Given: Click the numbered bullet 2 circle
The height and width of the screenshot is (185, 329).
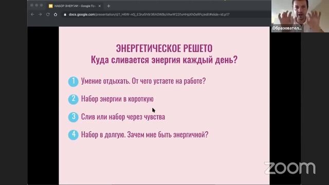Looking at the screenshot, I should [73, 99].
